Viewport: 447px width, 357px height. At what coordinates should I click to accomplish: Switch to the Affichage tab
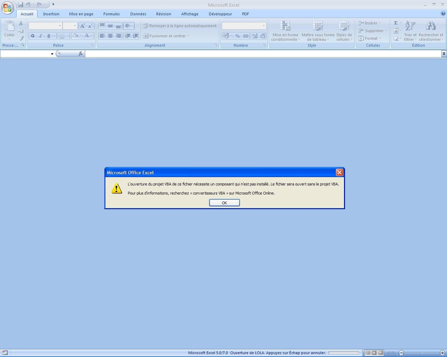click(190, 14)
